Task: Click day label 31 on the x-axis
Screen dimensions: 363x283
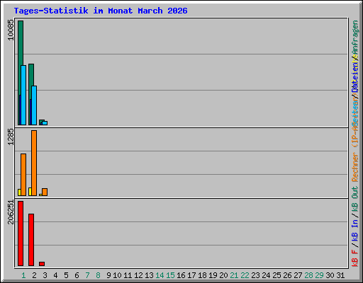Action: [340, 275]
